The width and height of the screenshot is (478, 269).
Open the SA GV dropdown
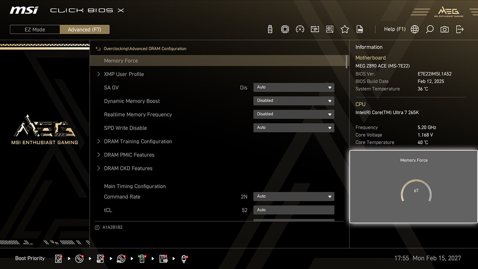(x=294, y=87)
